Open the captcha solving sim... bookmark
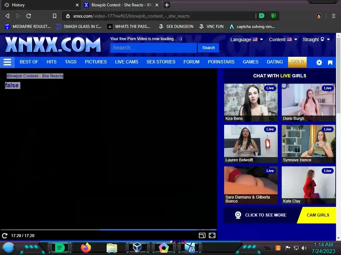Screen dimensions: 341x255 (x=252, y=27)
